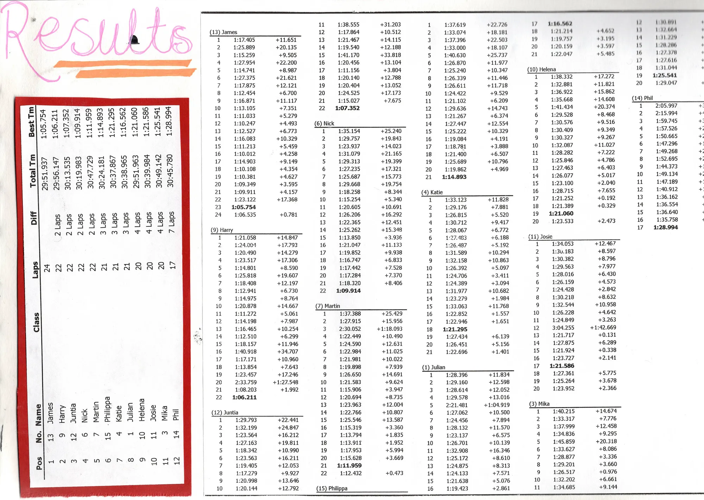
Task: Select the "(4) Katie" section heading
Action: coord(432,192)
